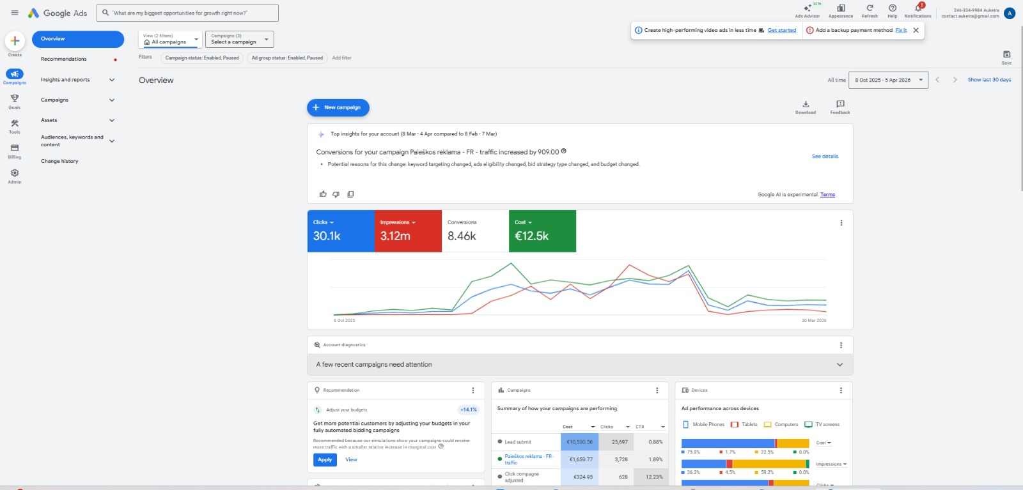Toggle Mobile Phones in devices legend
1023x490 pixels.
(703, 425)
